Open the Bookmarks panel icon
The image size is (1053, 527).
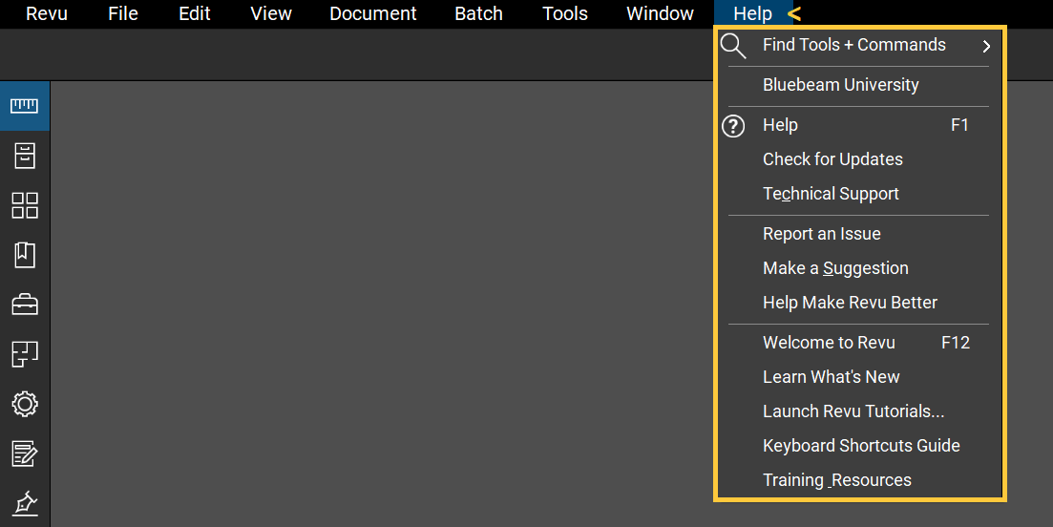pos(25,255)
